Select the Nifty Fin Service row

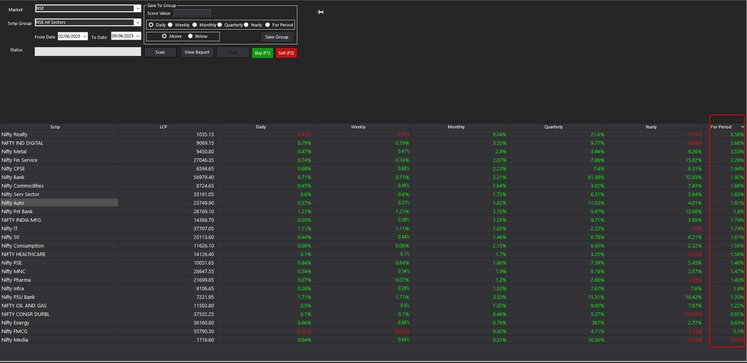point(373,160)
